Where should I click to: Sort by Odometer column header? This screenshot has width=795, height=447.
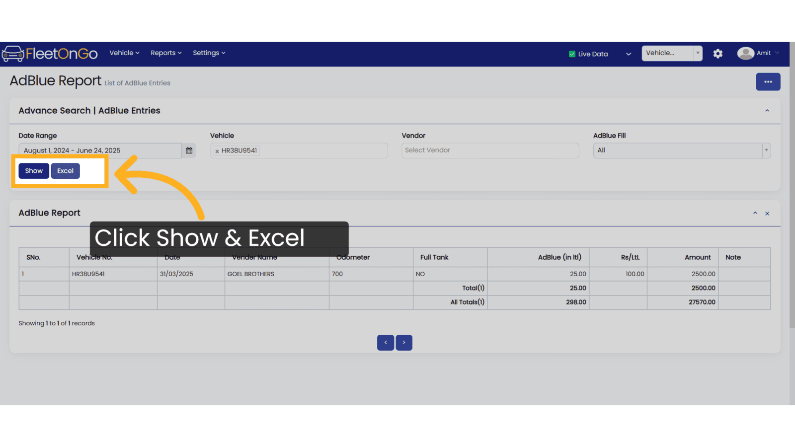pyautogui.click(x=371, y=257)
